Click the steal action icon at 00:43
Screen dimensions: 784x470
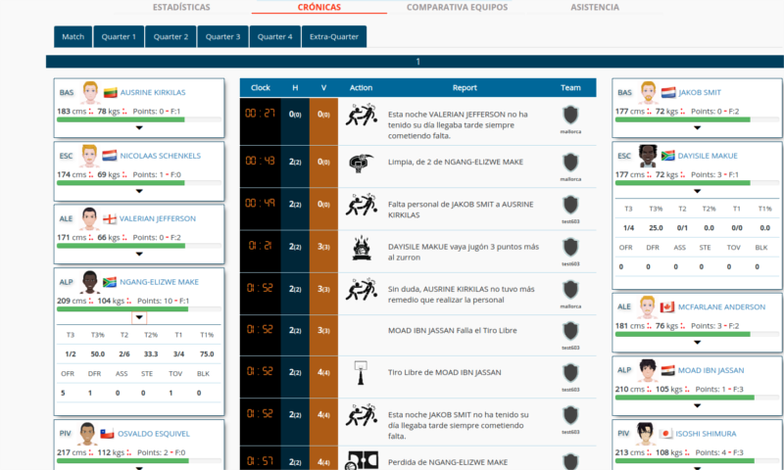coord(362,162)
